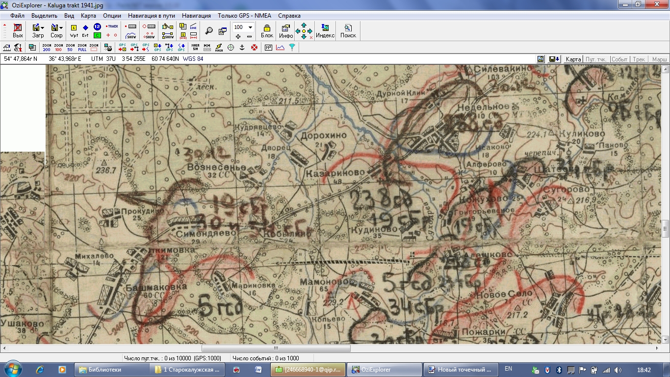Expand the zoom percentage dropdown showing 100

point(250,27)
